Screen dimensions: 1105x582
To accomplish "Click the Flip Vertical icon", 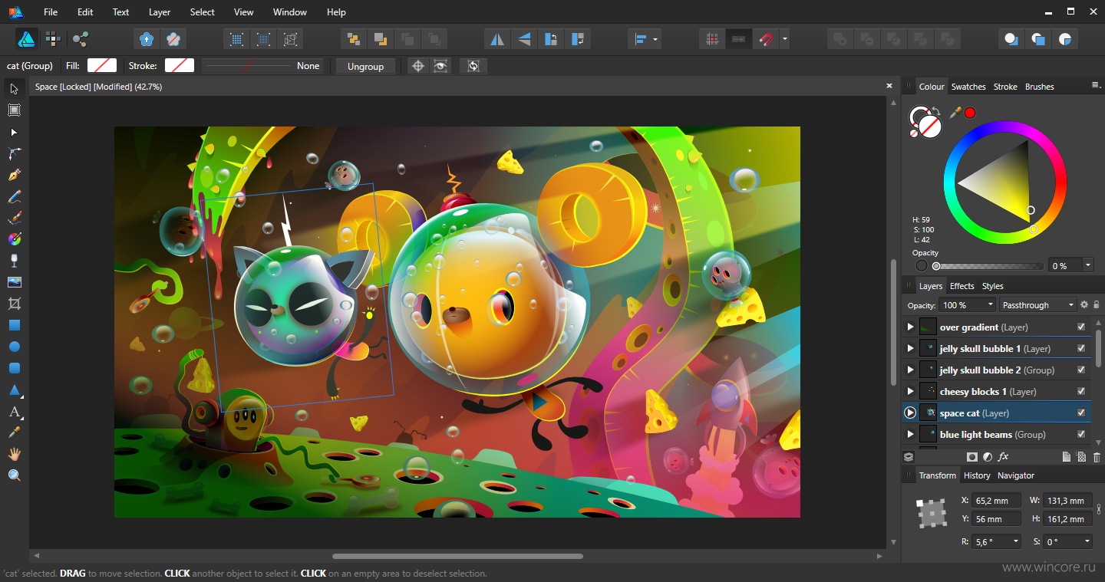I will click(524, 39).
